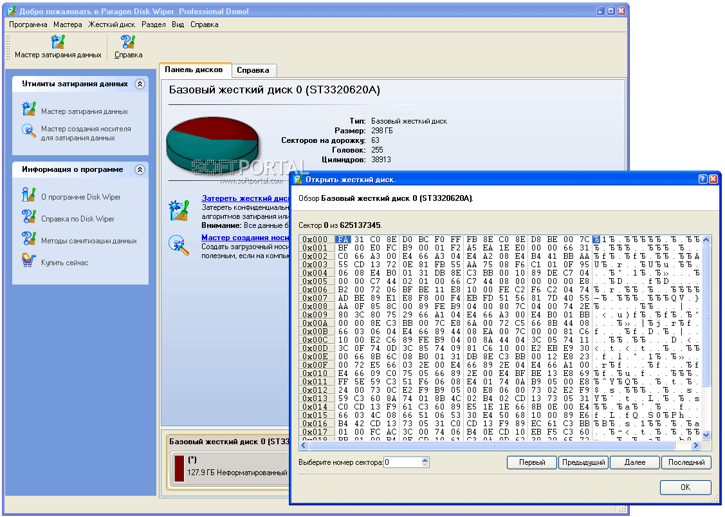Click the sector number input field
The image size is (725, 517).
403,462
